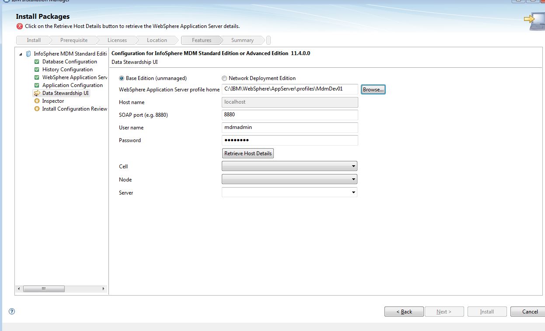The width and height of the screenshot is (545, 331).
Task: Click the green check icon next to History Configuration
Action: click(x=37, y=70)
